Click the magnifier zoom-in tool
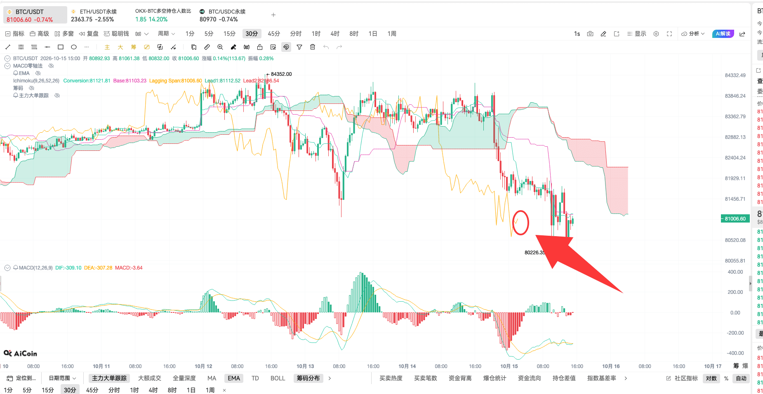Viewport: 763px width, 394px height. click(x=220, y=47)
